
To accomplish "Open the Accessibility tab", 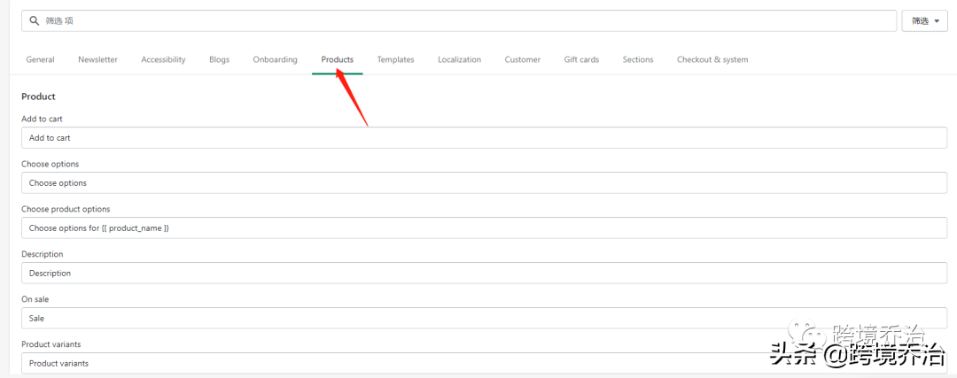I will tap(164, 59).
